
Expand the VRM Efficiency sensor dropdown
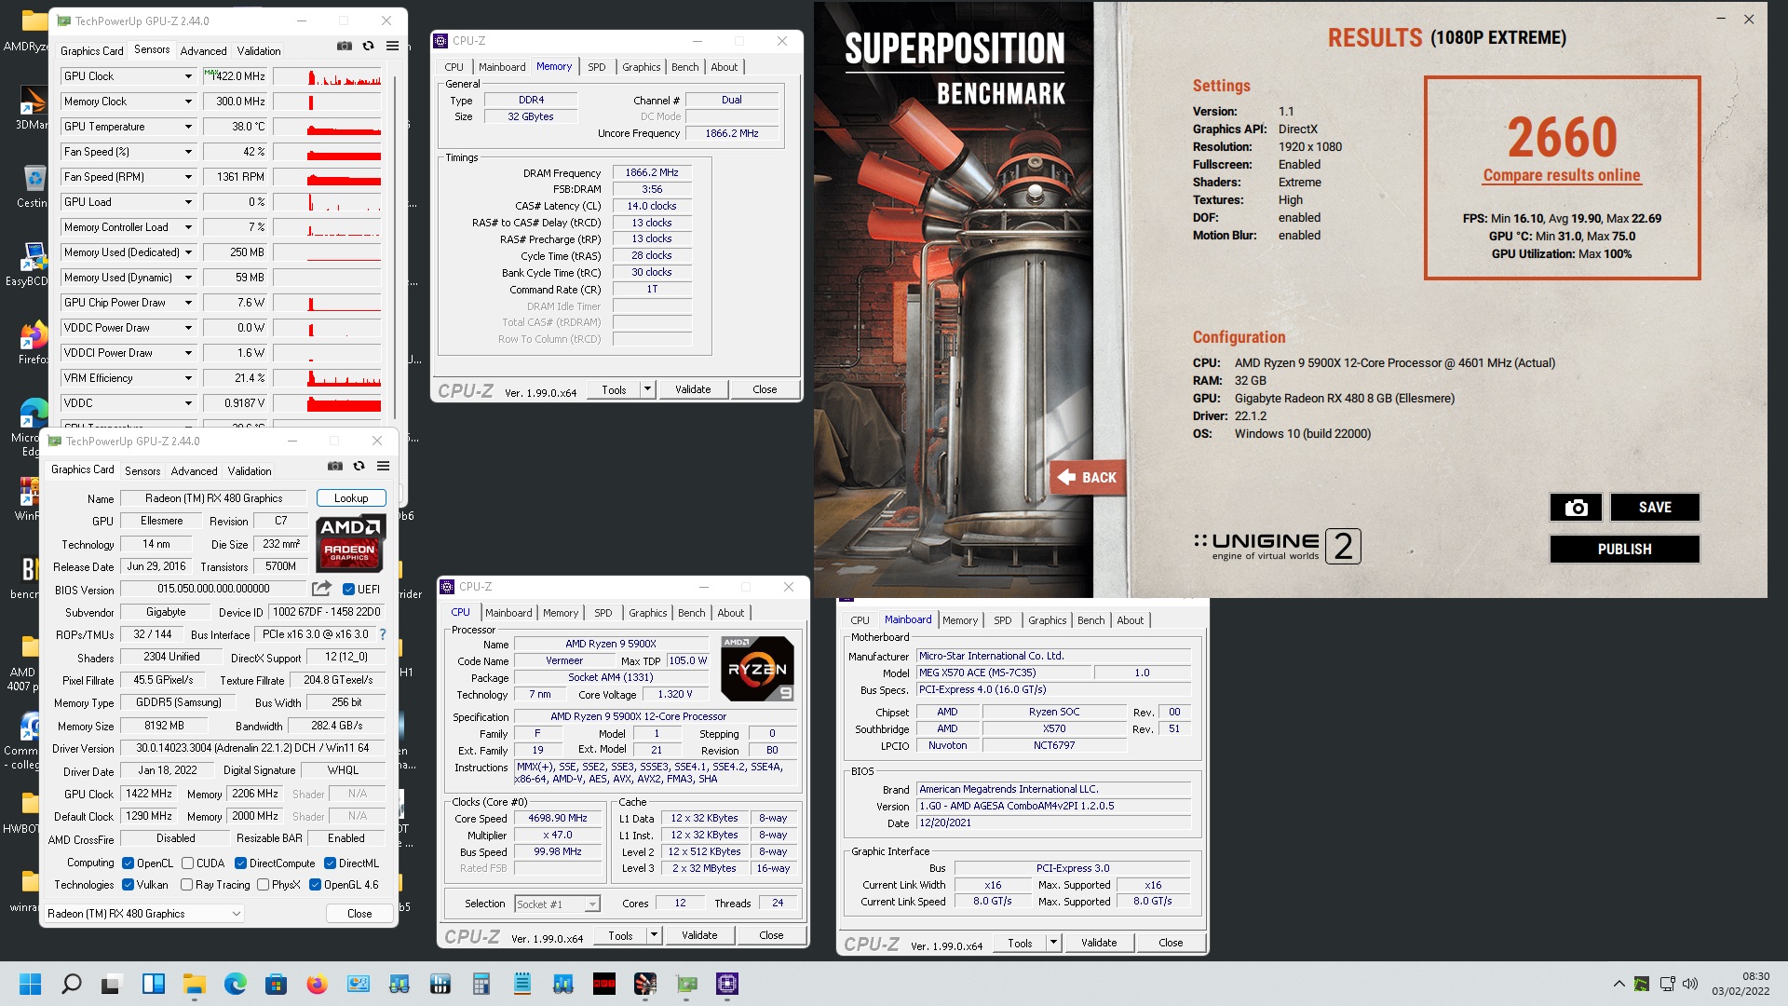tap(188, 378)
